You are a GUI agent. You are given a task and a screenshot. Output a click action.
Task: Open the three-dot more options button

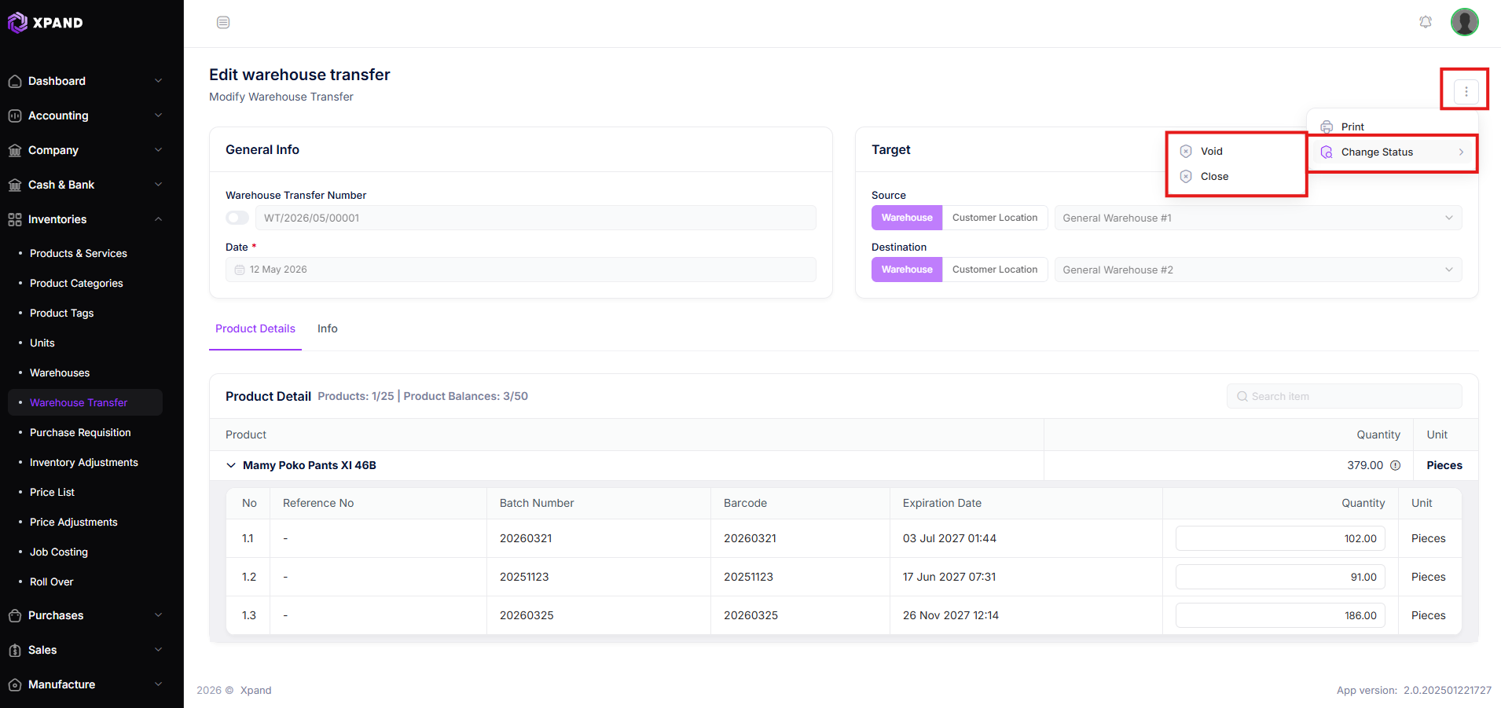coord(1466,91)
